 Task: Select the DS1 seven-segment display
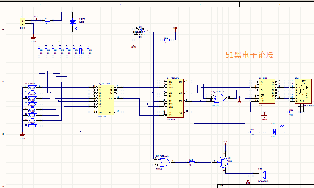303,91
